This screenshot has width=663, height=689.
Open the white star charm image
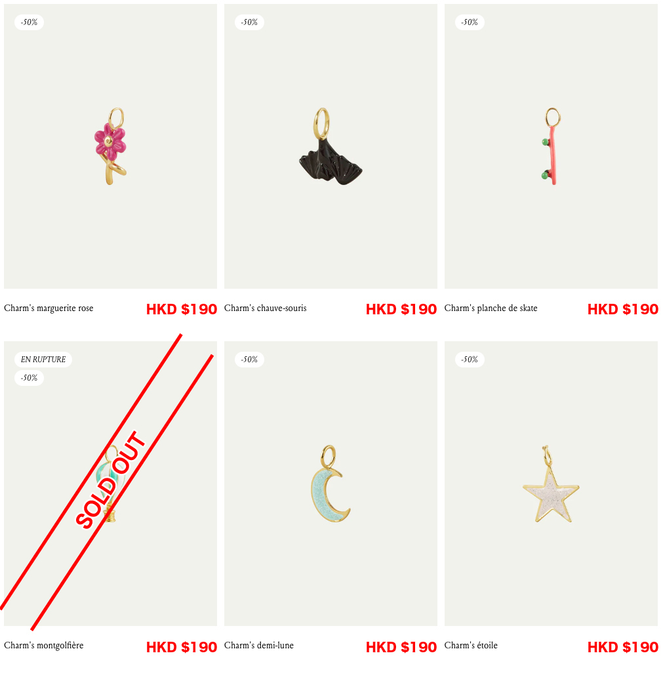coord(551,484)
